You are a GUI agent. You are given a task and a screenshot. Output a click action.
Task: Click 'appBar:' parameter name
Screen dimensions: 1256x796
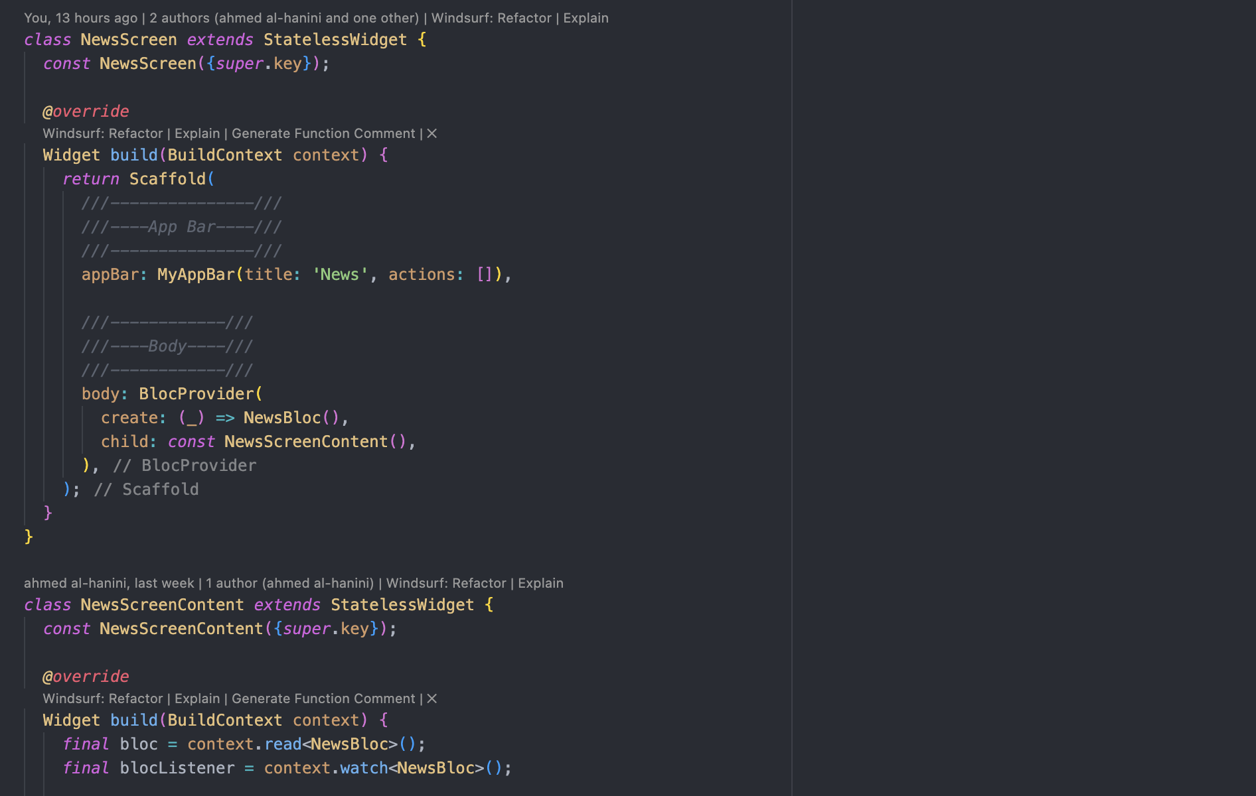tap(114, 275)
